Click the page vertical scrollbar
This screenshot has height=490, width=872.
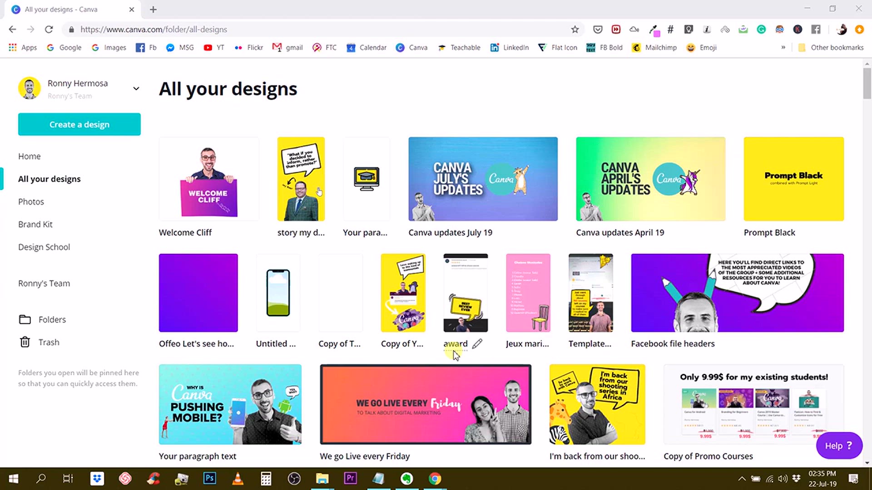point(867,83)
